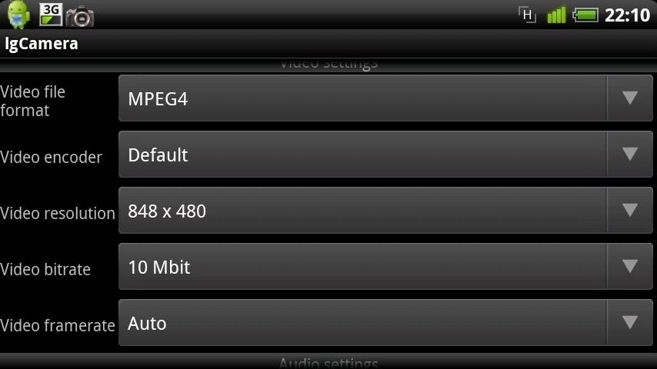Open the Auto video framerate dropdown
The image size is (657, 369).
pos(385,323)
